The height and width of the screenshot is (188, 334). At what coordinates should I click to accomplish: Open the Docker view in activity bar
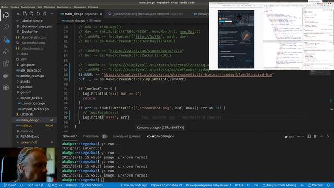[6, 76]
